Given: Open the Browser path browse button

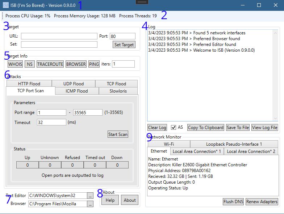Looking at the screenshot, I should 90,204.
